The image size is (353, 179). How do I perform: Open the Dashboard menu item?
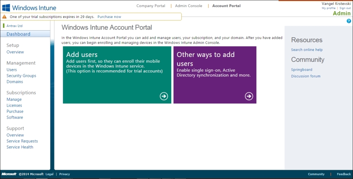click(25, 34)
